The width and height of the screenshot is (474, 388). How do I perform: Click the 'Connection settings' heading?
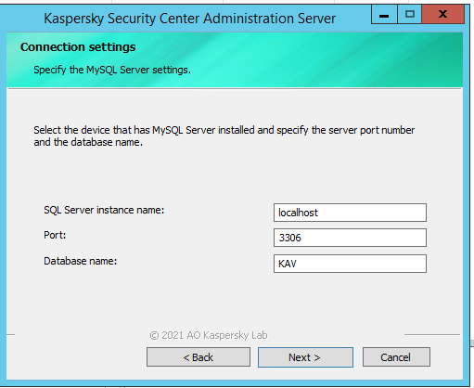[x=78, y=47]
